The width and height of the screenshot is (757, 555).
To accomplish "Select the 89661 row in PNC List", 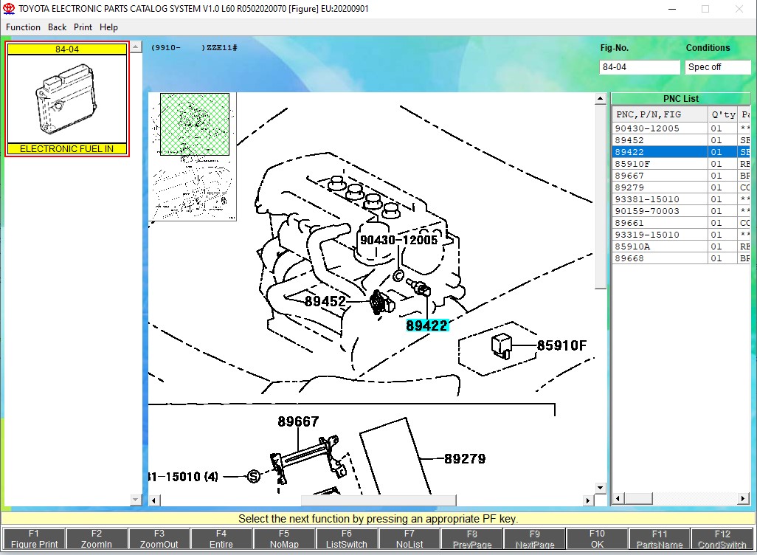I will 629,223.
